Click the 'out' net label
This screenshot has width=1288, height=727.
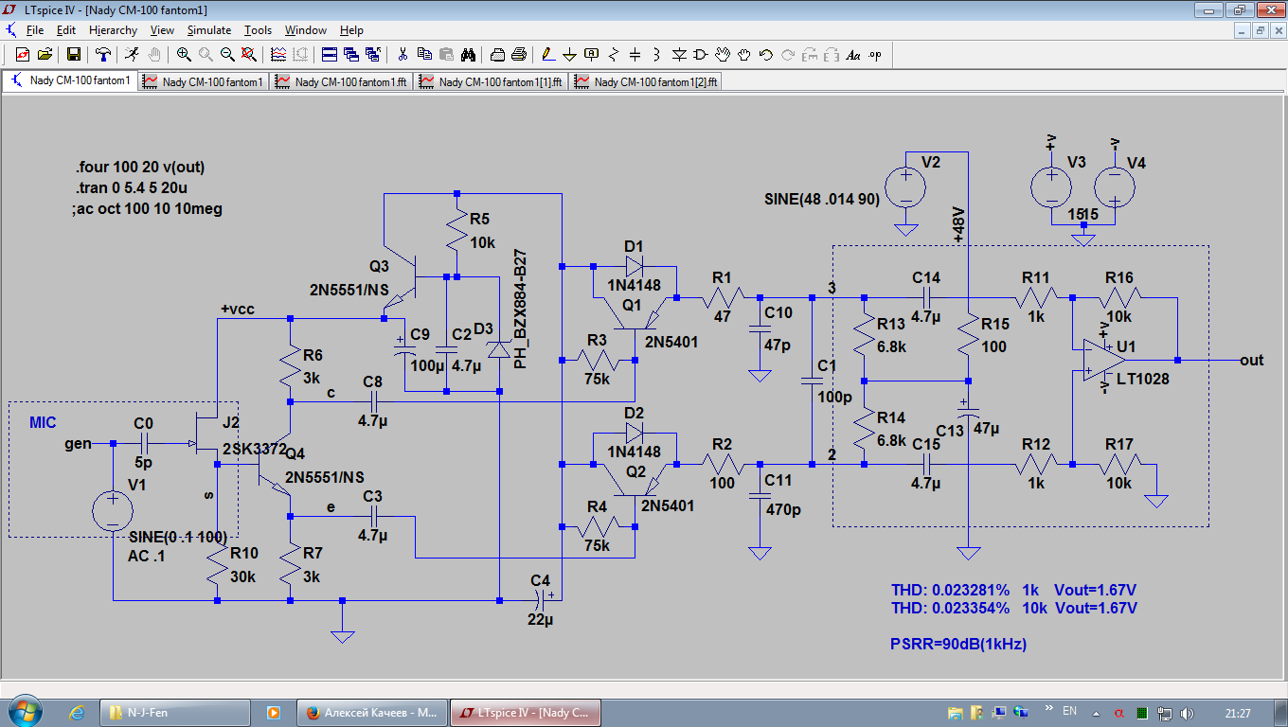[1252, 360]
